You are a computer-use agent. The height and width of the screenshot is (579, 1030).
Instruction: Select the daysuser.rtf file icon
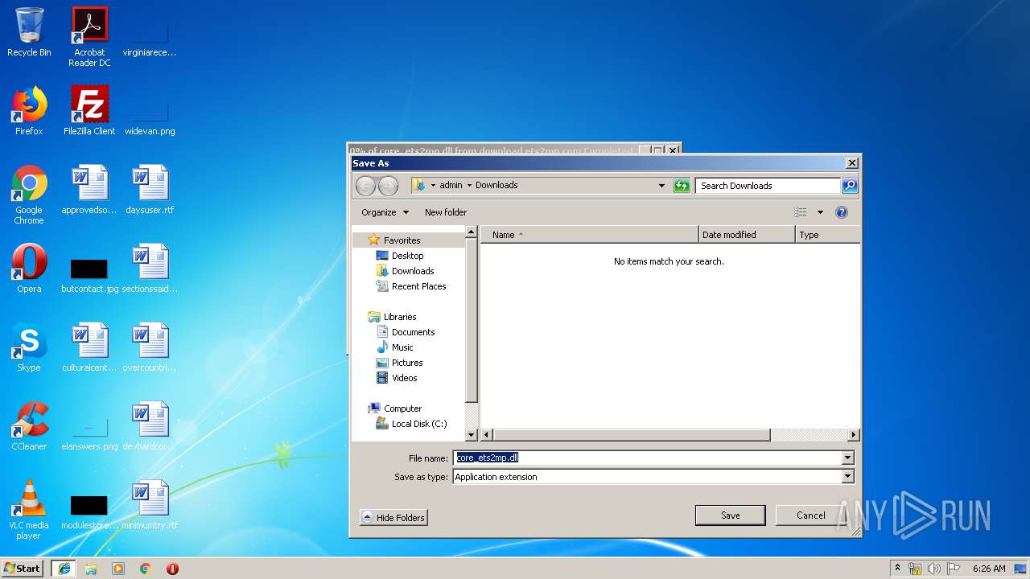150,190
